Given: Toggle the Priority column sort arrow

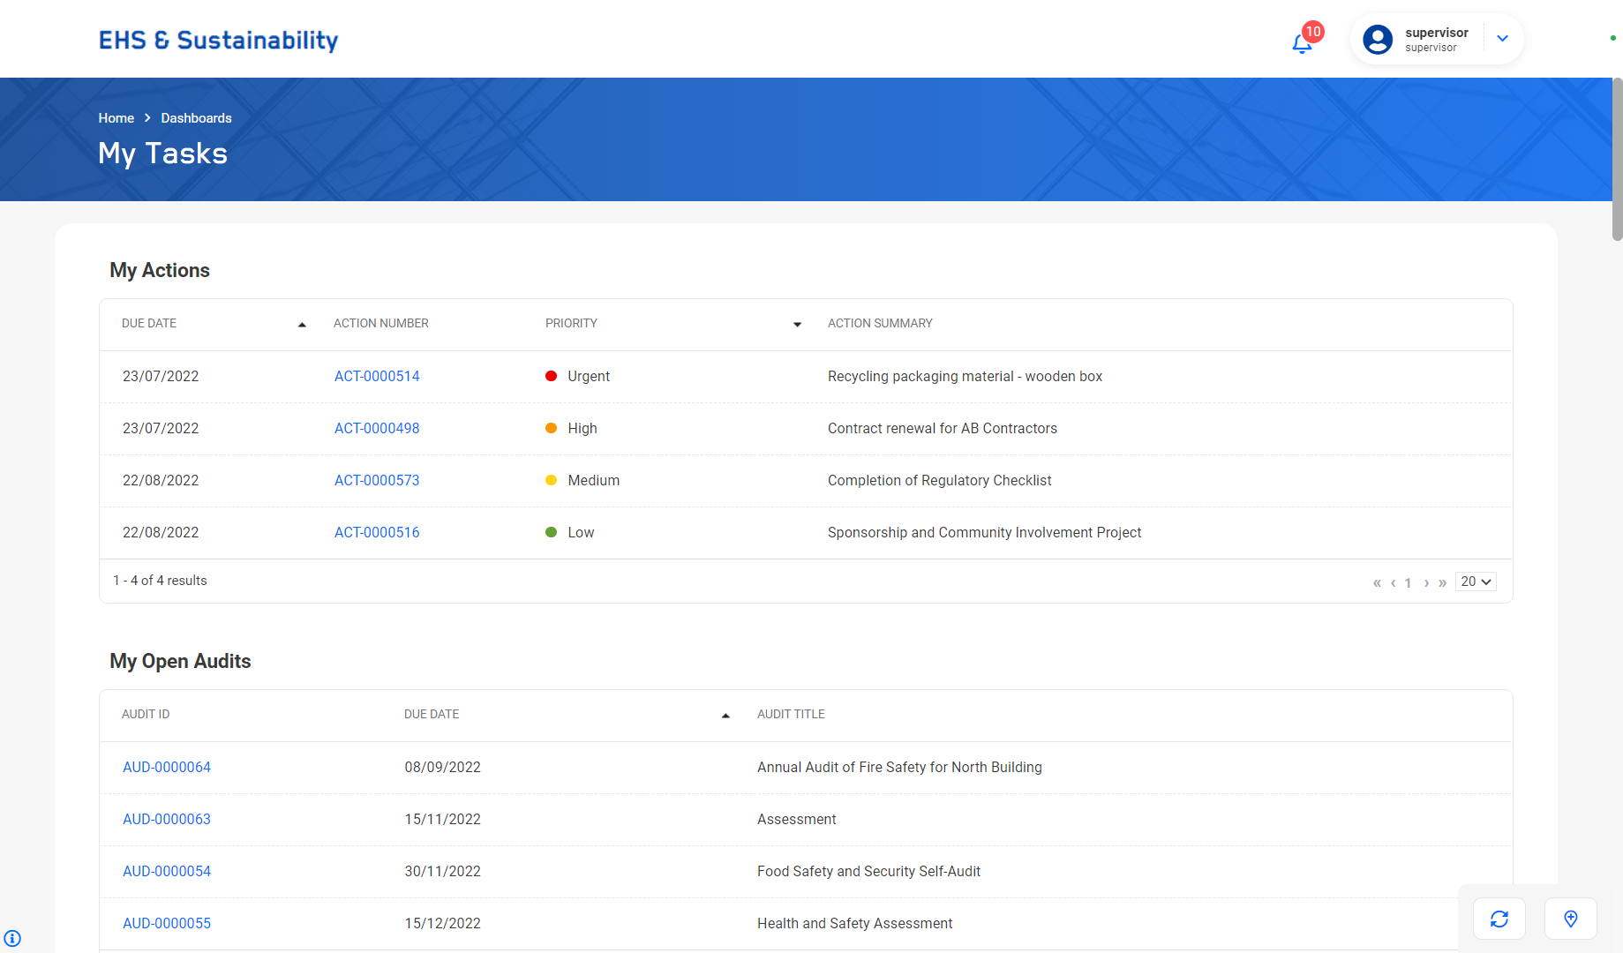Looking at the screenshot, I should point(797,324).
